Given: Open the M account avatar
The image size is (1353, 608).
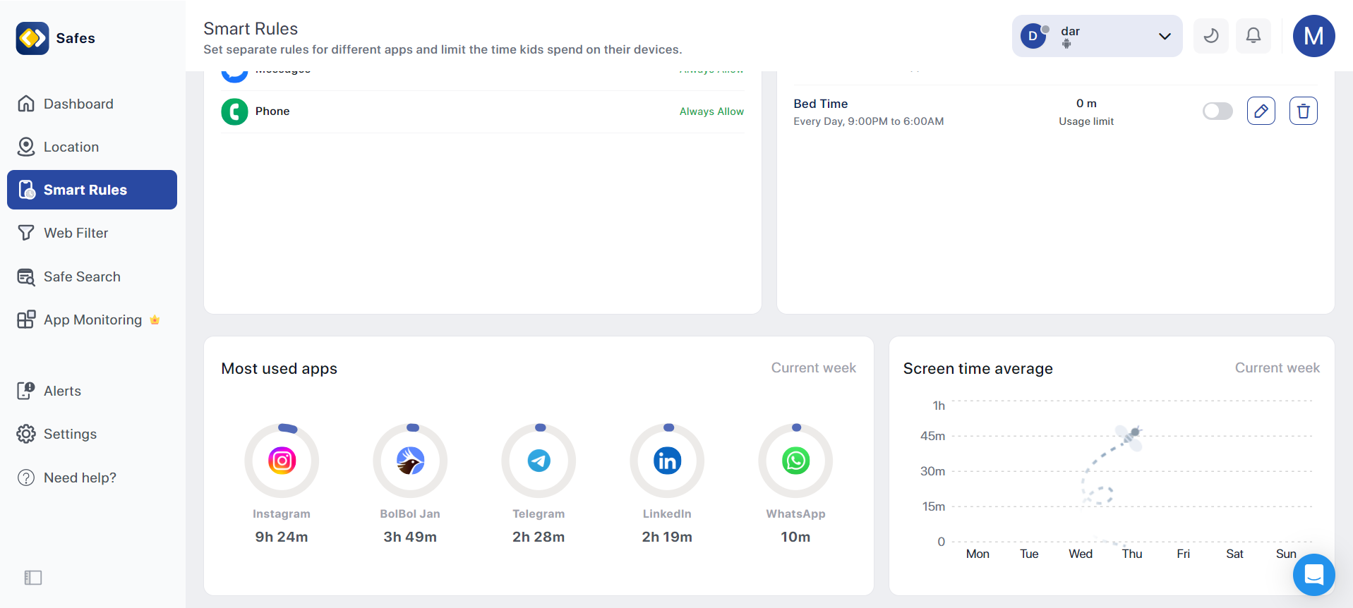Looking at the screenshot, I should click(1314, 36).
